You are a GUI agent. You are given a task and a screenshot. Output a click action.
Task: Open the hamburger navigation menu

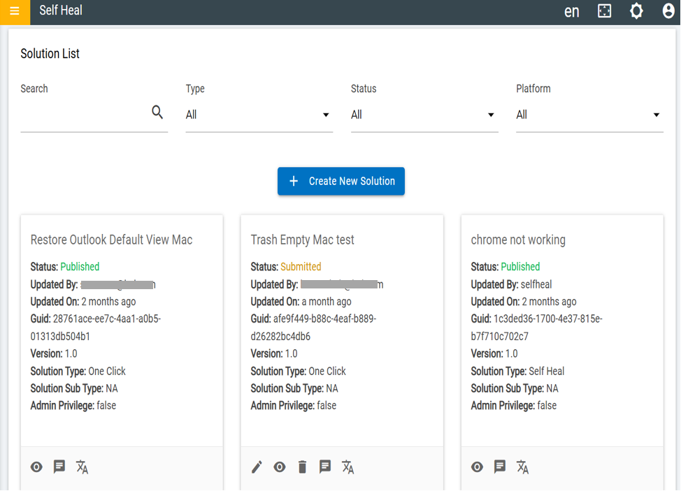click(15, 11)
